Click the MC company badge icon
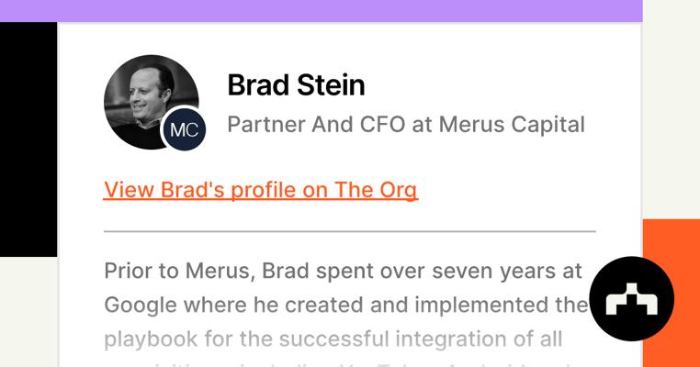The image size is (700, 367). coord(184,129)
